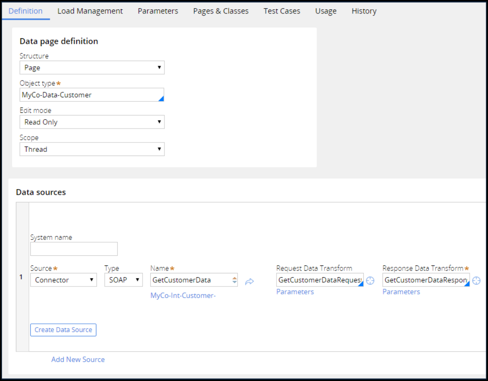Switch to the Load Management tab
Image resolution: width=488 pixels, height=381 pixels.
click(90, 11)
